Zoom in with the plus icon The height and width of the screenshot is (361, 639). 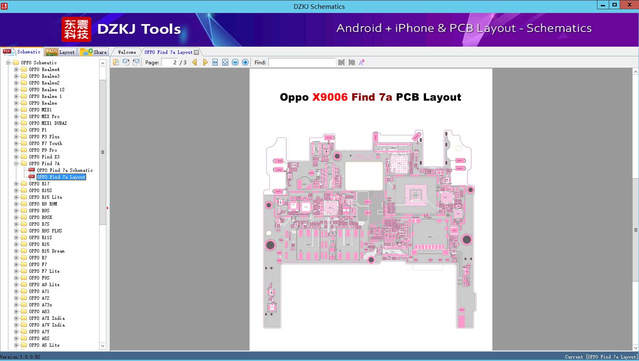pyautogui.click(x=245, y=62)
